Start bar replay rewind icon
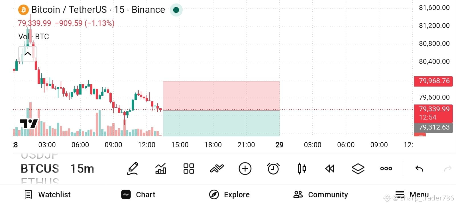Viewport: 456px width, 205px height. (x=329, y=169)
